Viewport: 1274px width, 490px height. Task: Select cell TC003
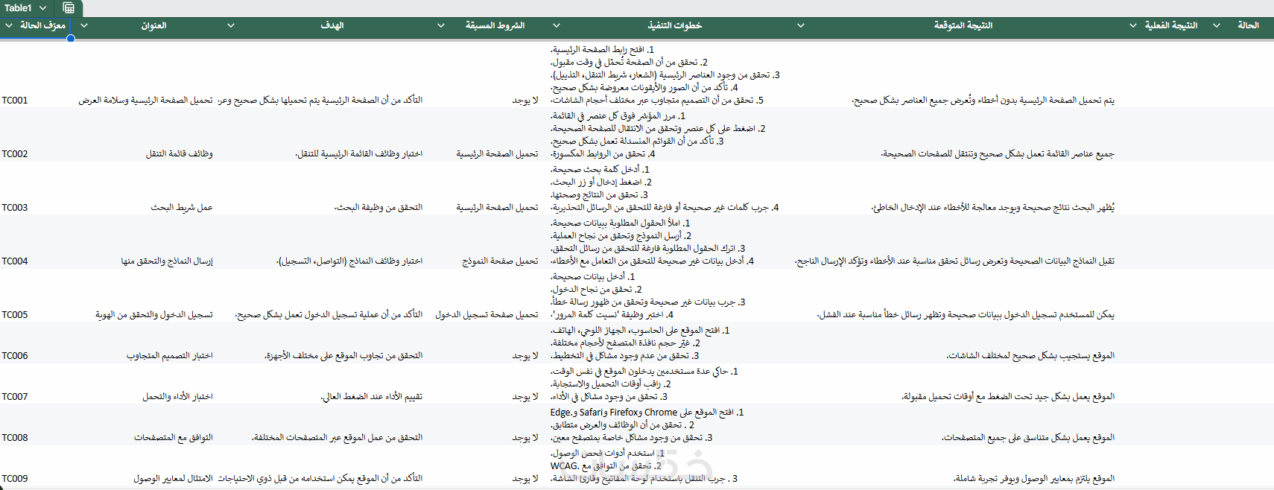point(15,208)
